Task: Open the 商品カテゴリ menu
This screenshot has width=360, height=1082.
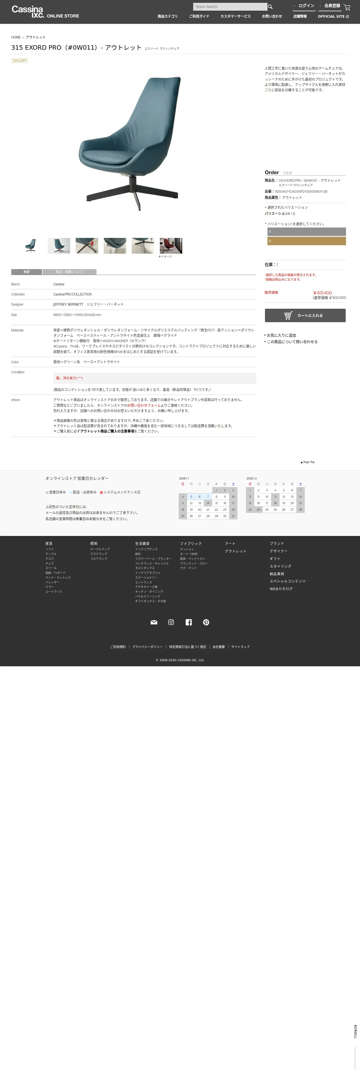Action: (x=168, y=16)
